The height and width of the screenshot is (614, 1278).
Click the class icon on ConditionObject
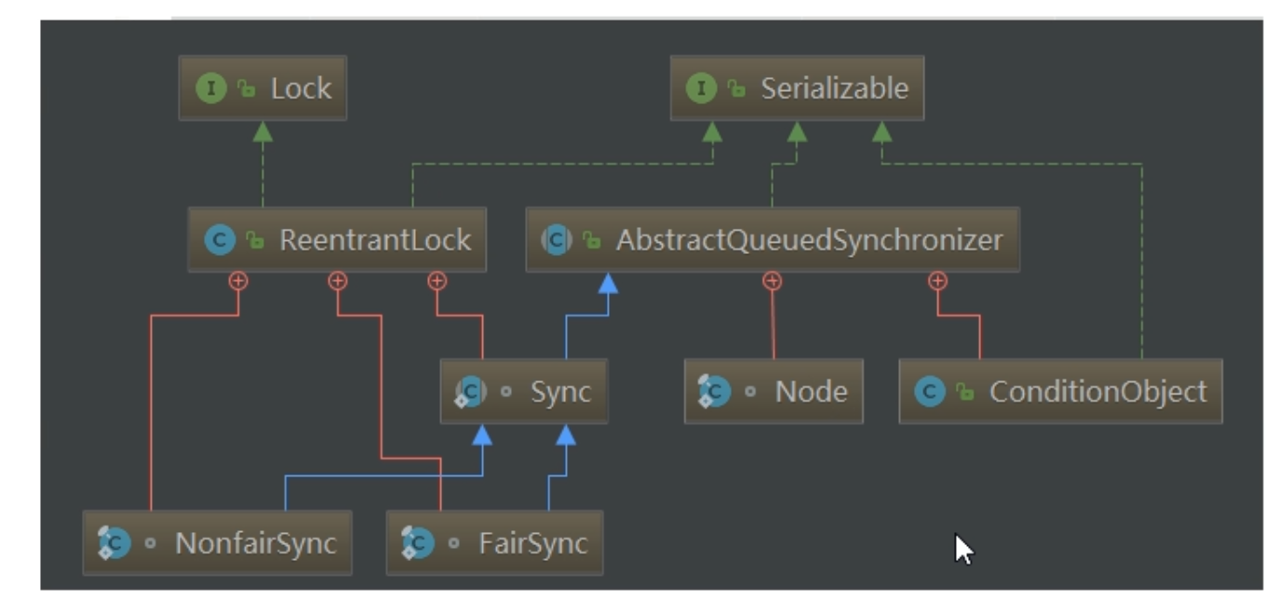[930, 392]
